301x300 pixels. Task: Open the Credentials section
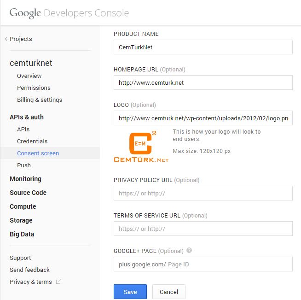[x=32, y=141]
